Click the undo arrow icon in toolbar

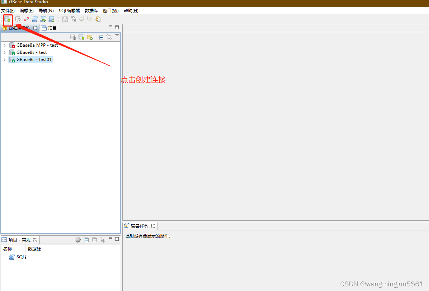pos(81,19)
